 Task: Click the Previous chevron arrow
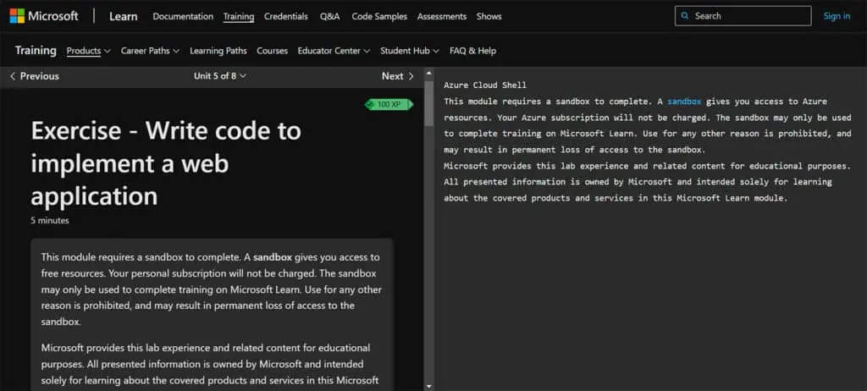click(13, 76)
